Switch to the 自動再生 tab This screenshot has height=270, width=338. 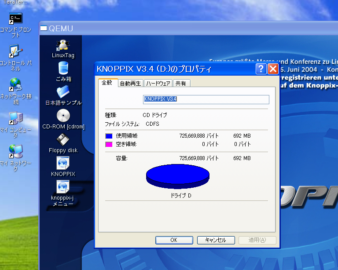point(130,83)
